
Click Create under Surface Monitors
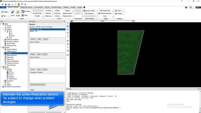pos(33,54)
